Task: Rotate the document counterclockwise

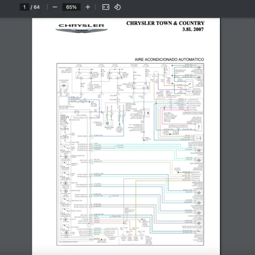Action: [118, 7]
